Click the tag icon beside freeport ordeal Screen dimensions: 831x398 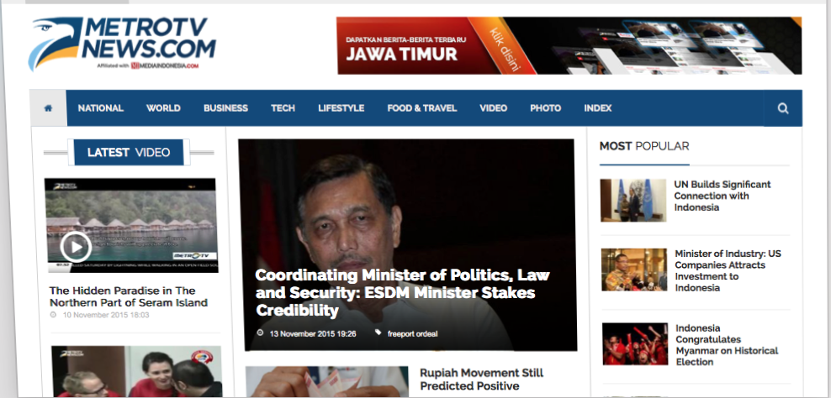[x=378, y=333]
